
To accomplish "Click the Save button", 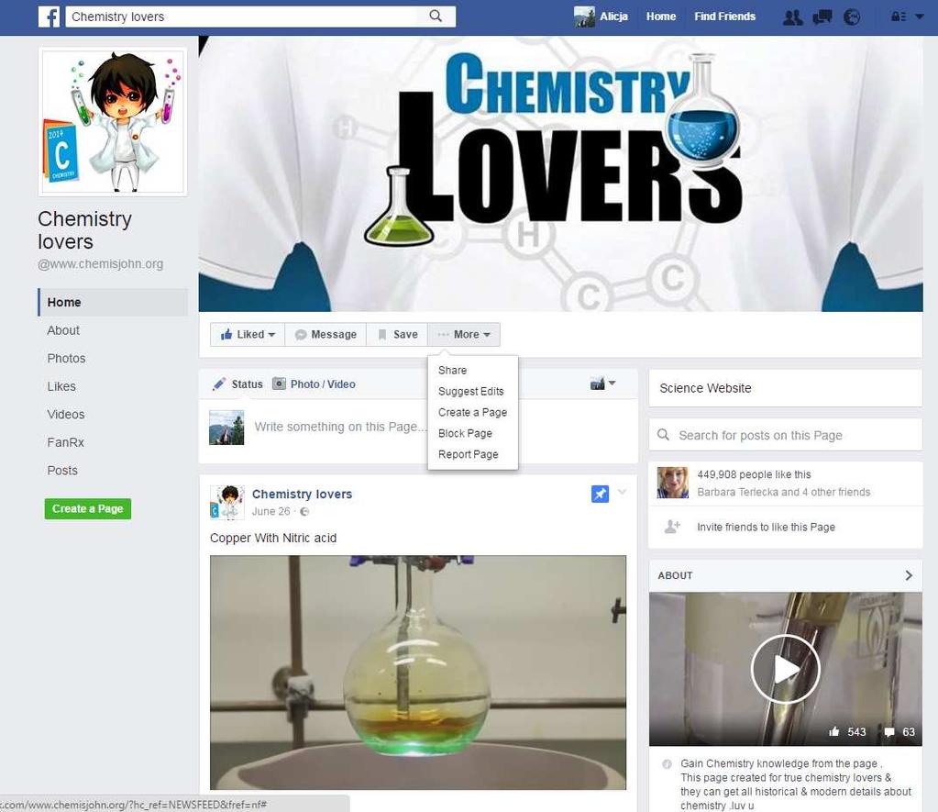I will coord(397,335).
